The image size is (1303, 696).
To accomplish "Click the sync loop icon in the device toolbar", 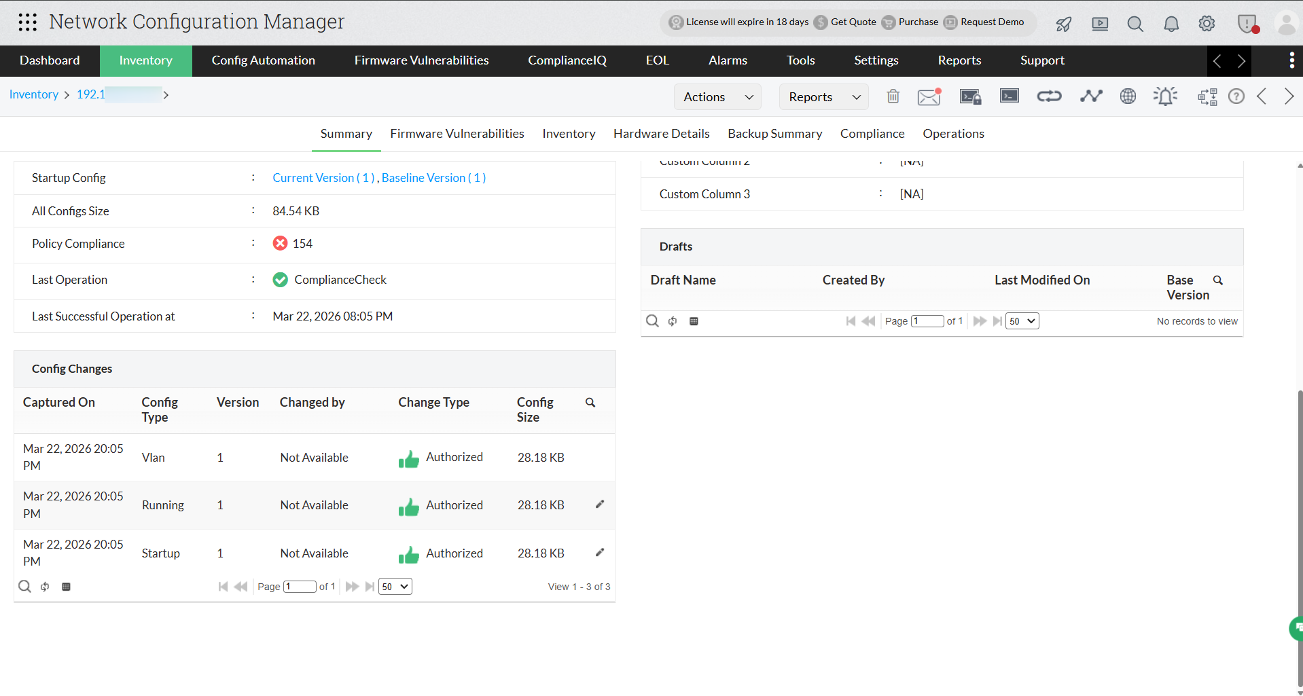I will 1049,96.
